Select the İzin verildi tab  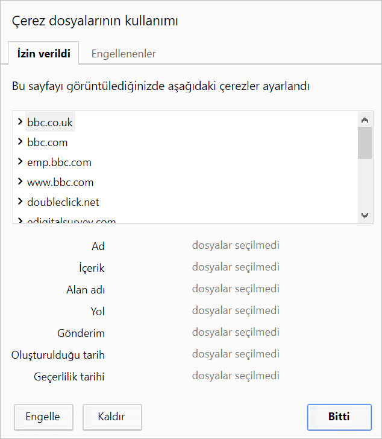pos(43,53)
